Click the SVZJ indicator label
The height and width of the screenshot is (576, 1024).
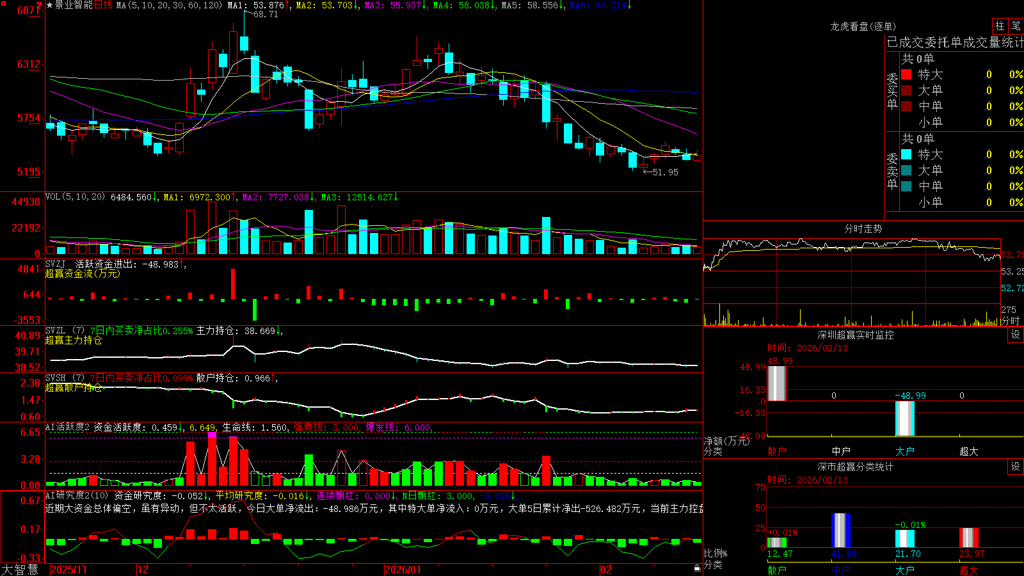(x=56, y=264)
